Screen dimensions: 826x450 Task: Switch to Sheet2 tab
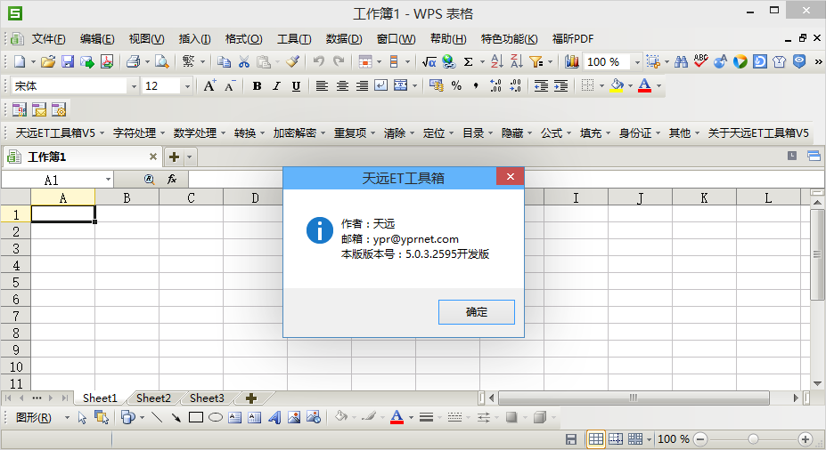pos(153,398)
